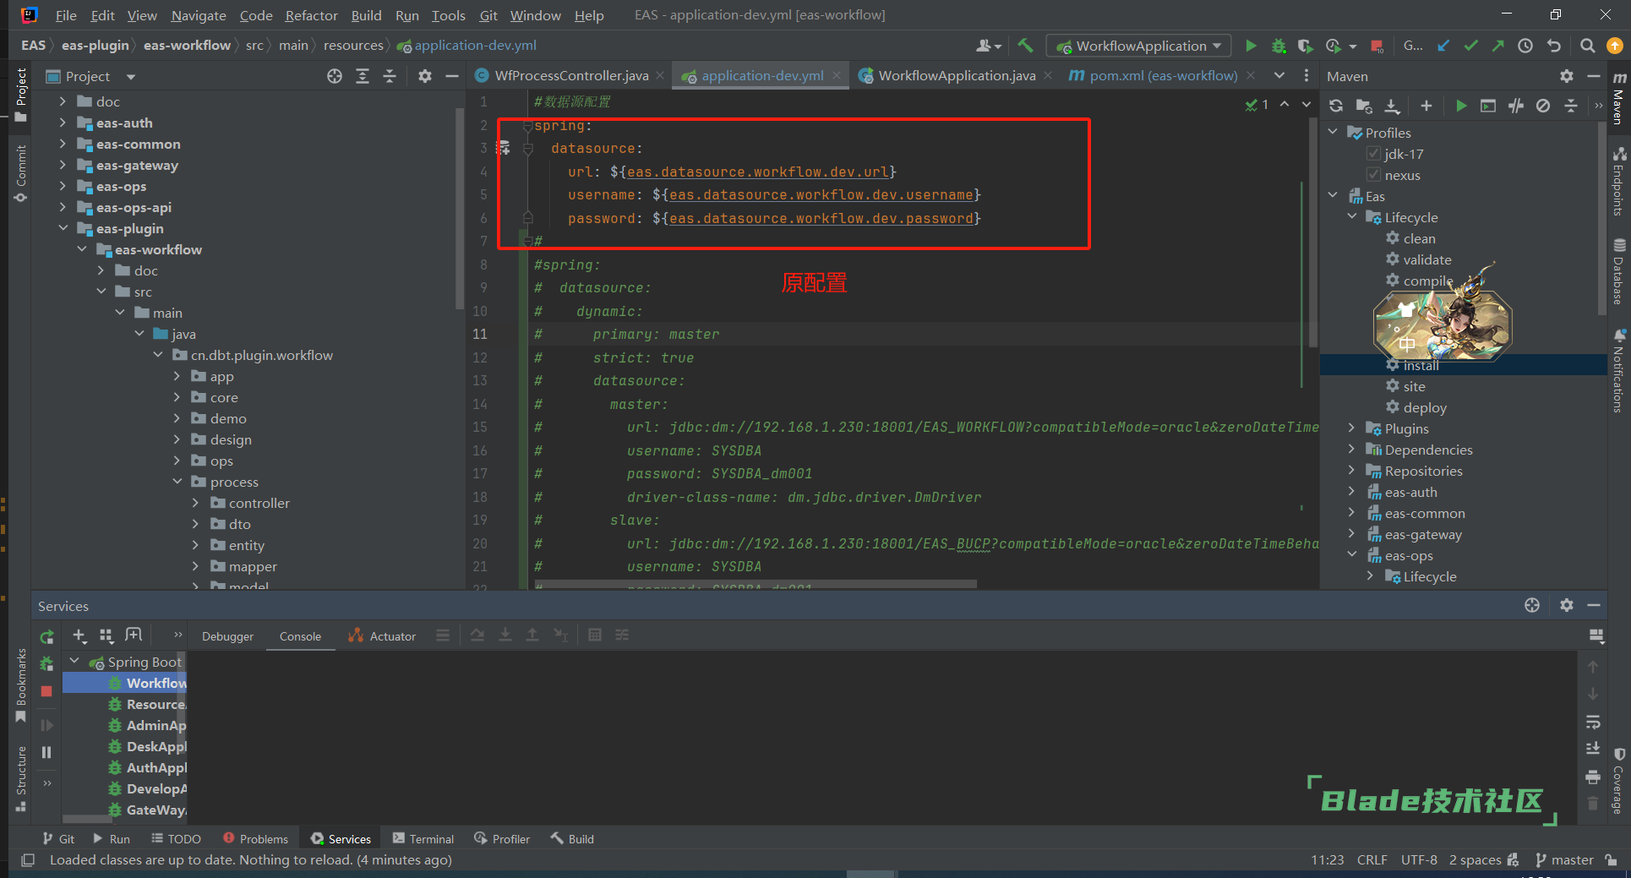This screenshot has height=878, width=1631.
Task: Click master branch in status bar
Action: [x=1564, y=860]
